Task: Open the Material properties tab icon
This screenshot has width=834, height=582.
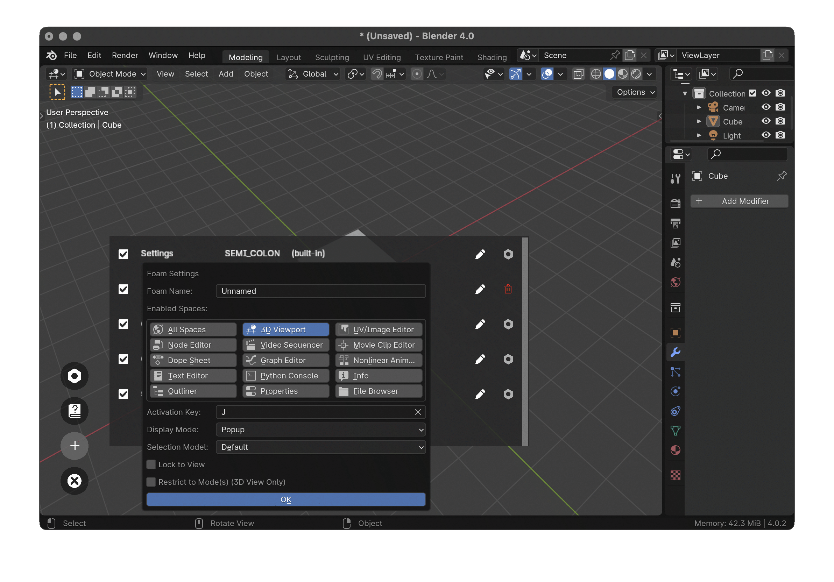Action: pyautogui.click(x=675, y=450)
